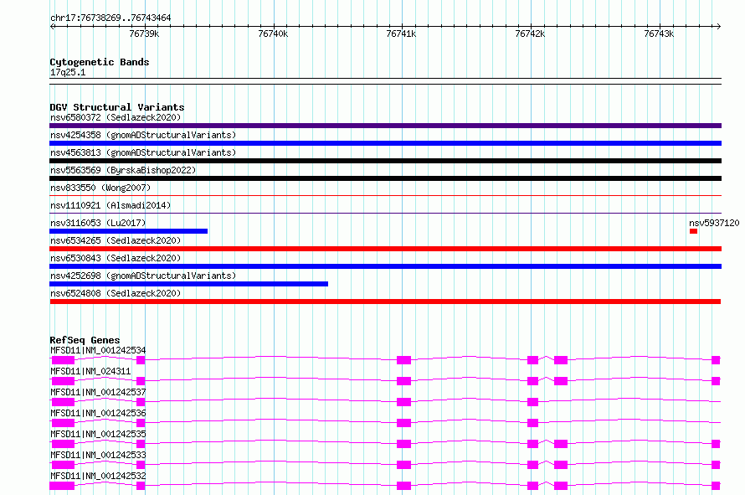Click the blue bar under nsv4254358
The width and height of the screenshot is (745, 495).
(x=385, y=143)
